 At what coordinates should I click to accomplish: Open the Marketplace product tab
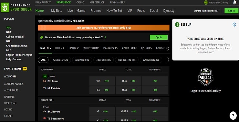coord(97,3)
